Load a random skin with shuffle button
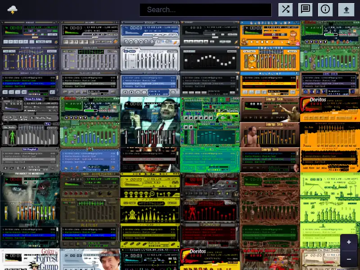Image resolution: width=360 pixels, height=270 pixels. pos(285,9)
